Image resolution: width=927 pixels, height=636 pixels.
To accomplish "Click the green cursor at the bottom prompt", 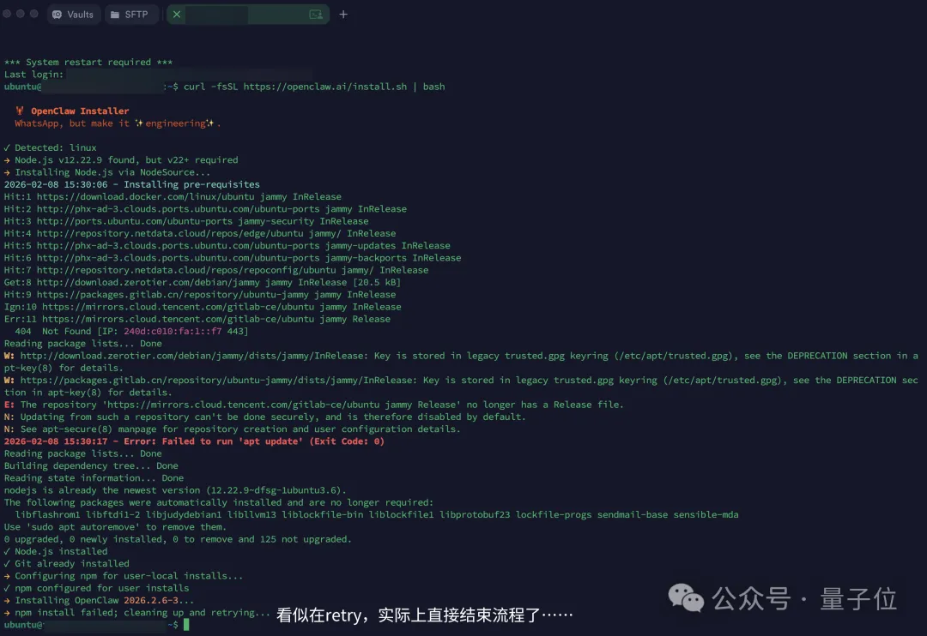I will [x=186, y=625].
